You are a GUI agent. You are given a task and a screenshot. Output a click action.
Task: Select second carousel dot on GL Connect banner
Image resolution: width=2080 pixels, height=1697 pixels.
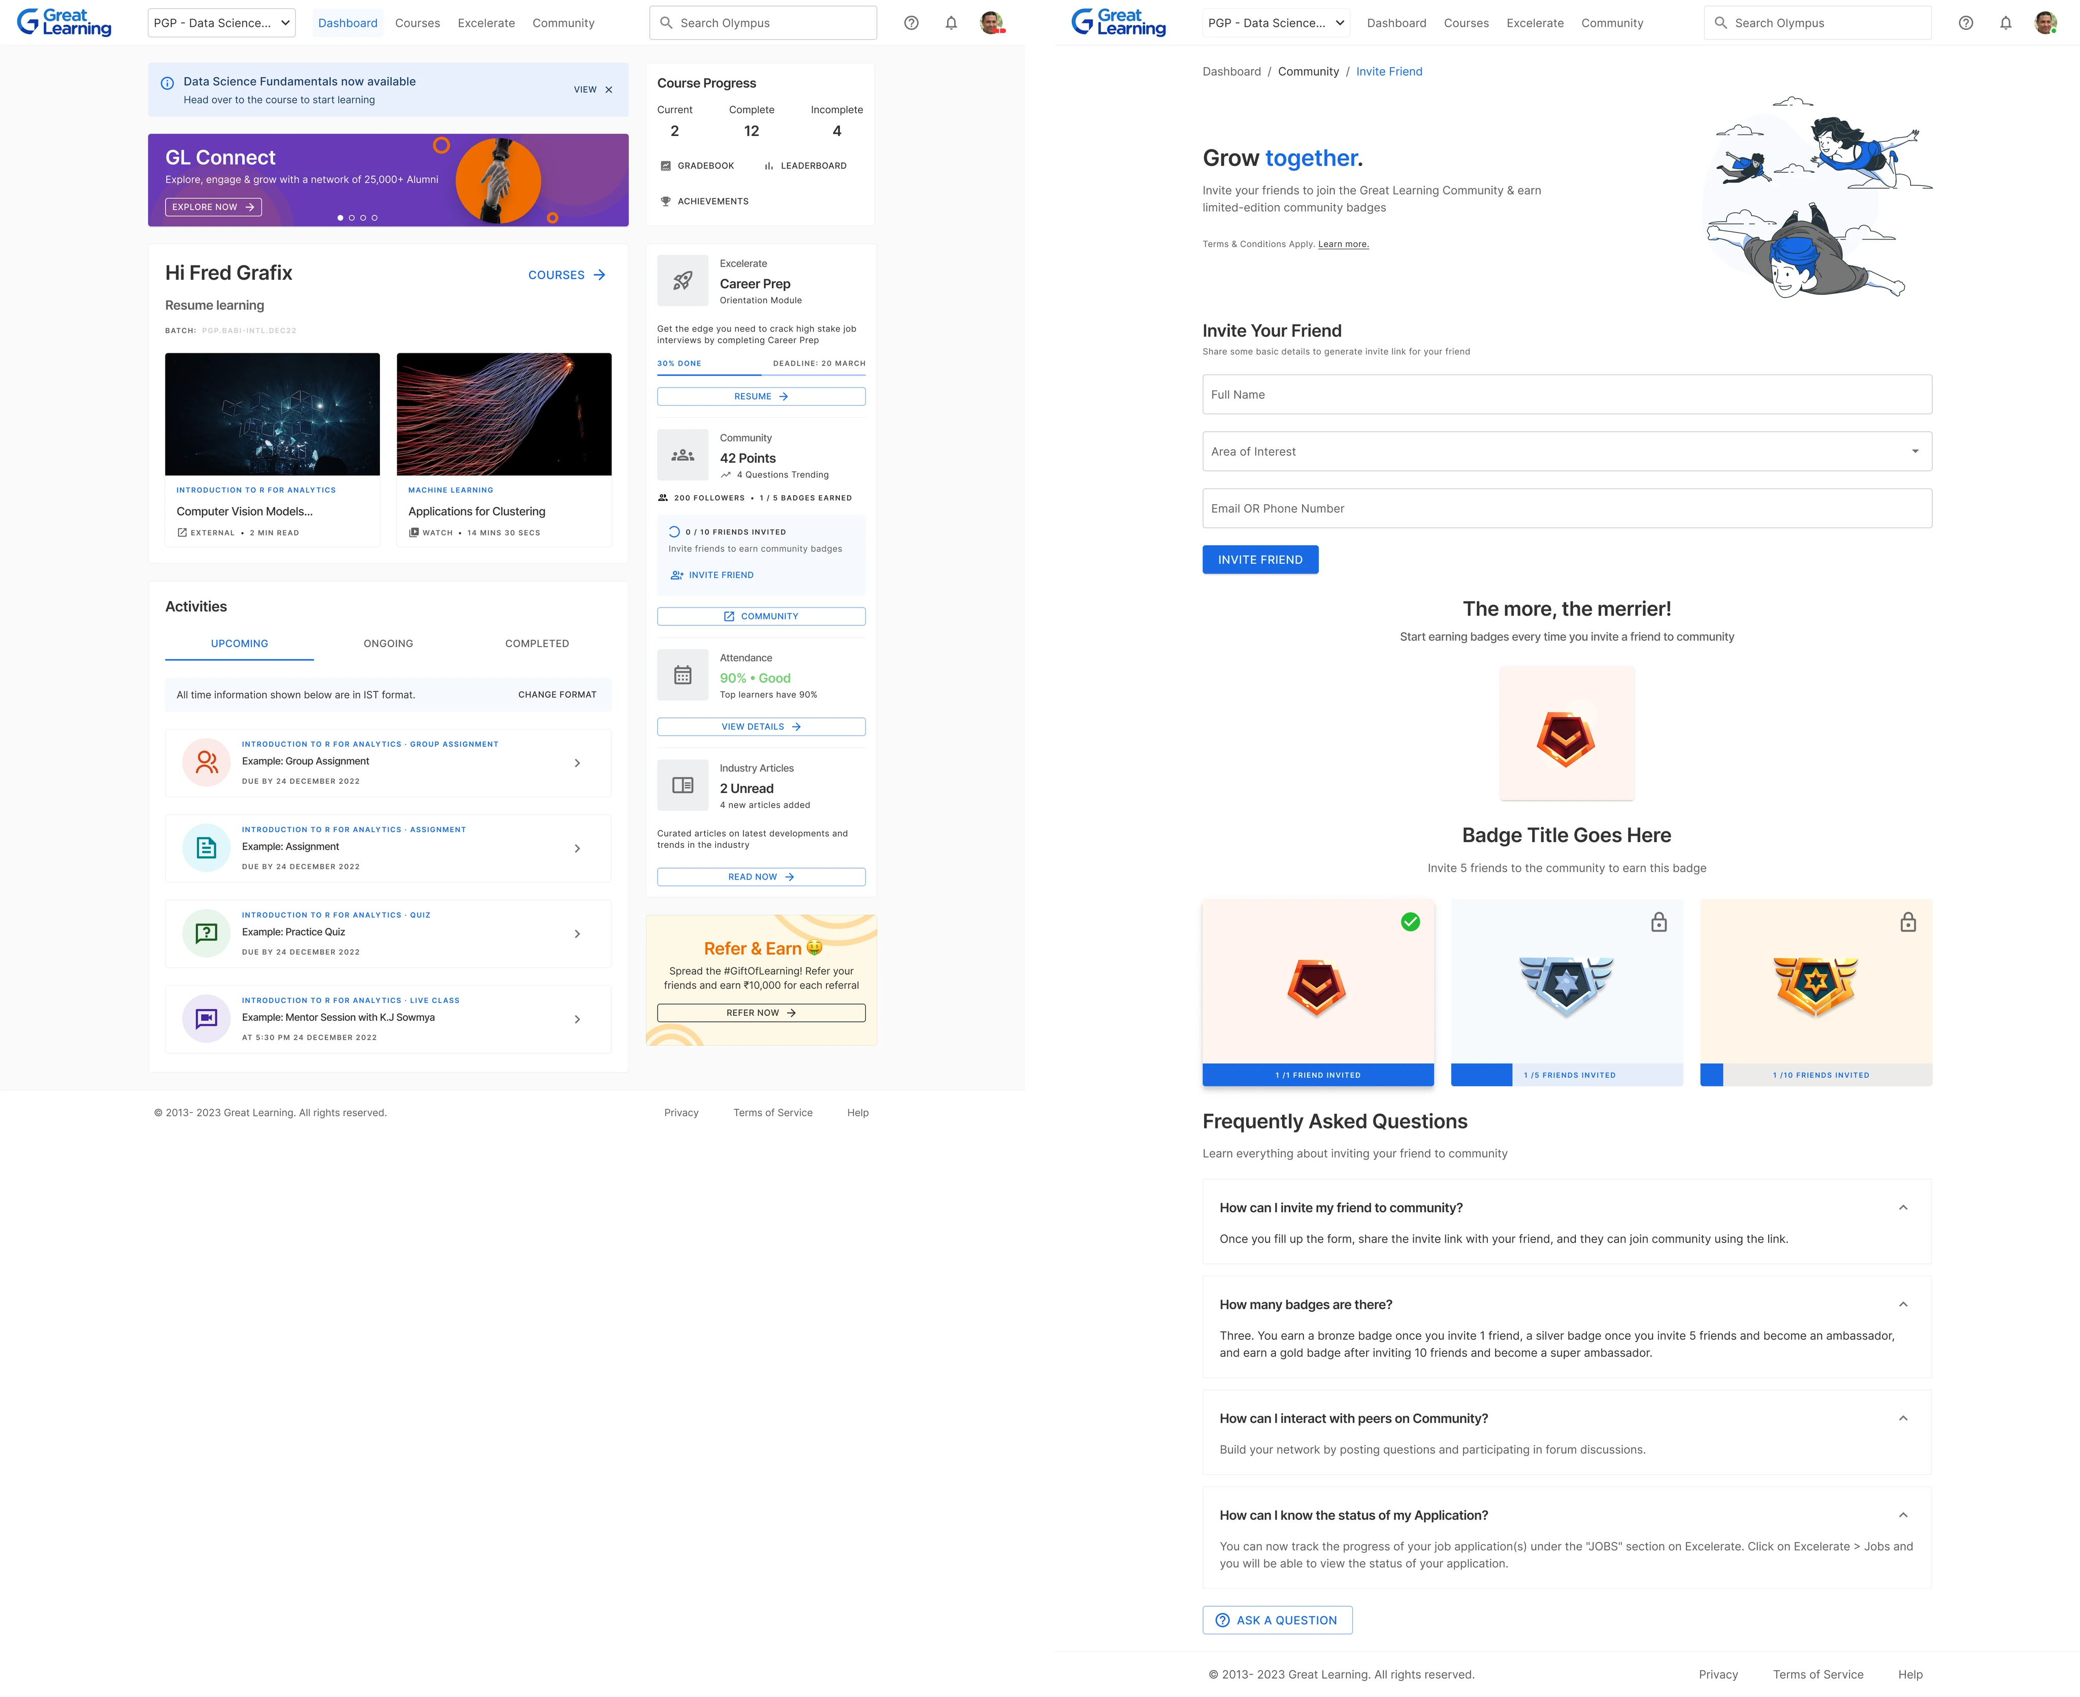[x=352, y=218]
